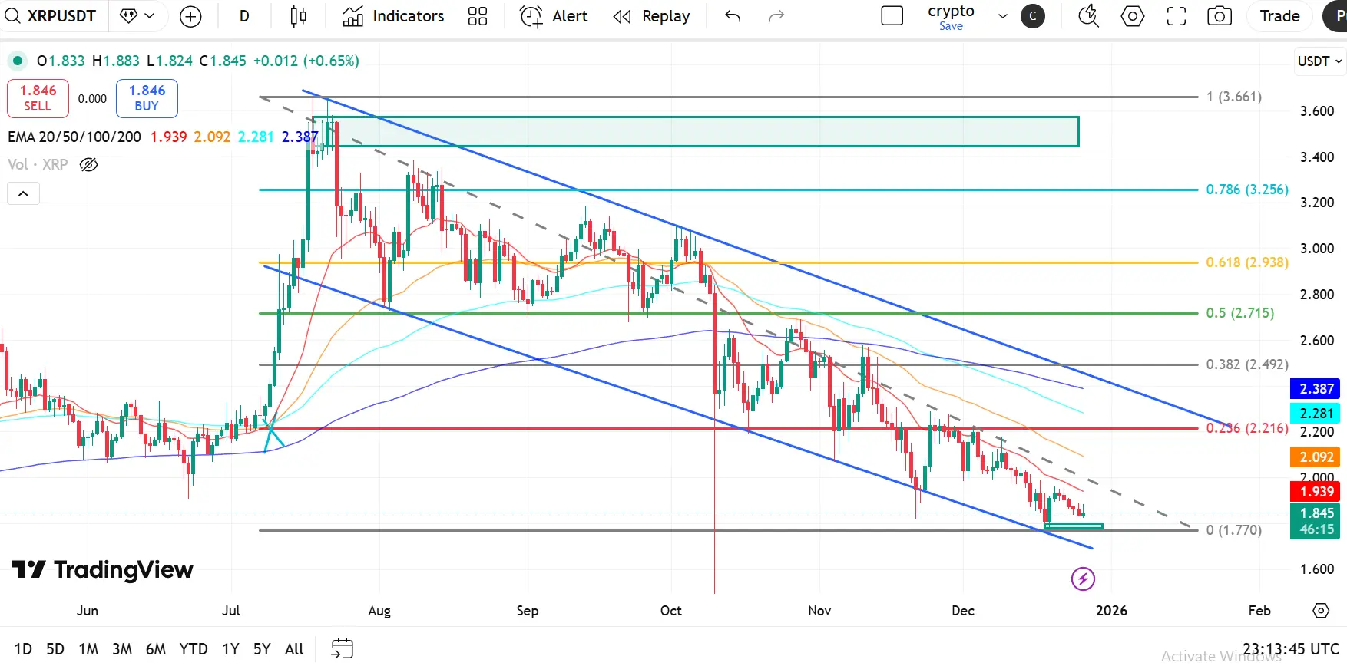Start bar Replay mode

point(651,16)
